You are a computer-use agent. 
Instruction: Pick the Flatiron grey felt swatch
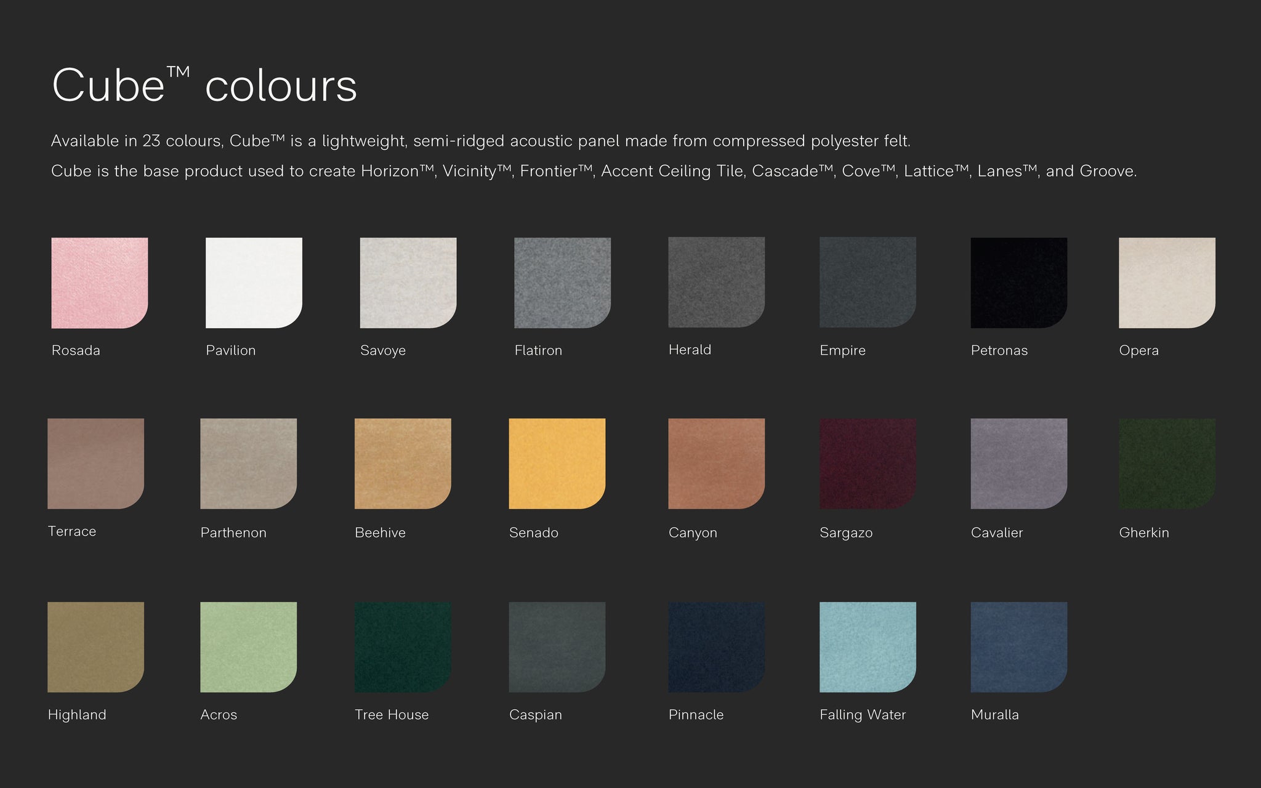[562, 283]
